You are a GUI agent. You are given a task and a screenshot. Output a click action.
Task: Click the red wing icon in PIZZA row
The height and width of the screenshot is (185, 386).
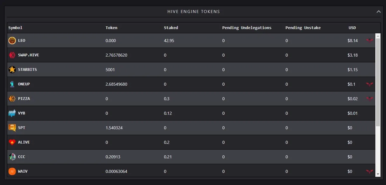click(x=370, y=99)
